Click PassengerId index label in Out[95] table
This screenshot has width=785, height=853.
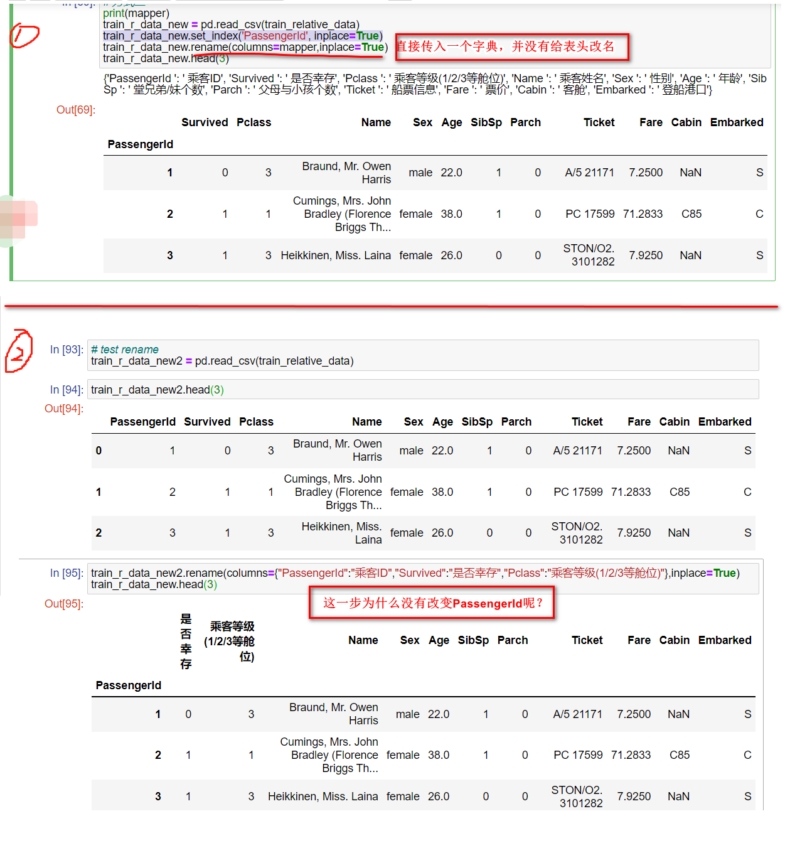(x=129, y=685)
